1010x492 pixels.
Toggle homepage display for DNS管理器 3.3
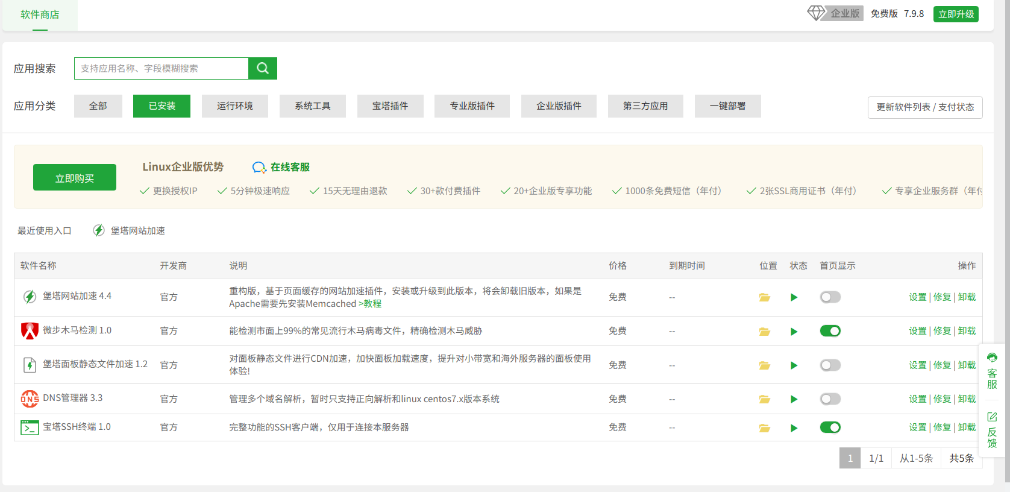pyautogui.click(x=830, y=399)
